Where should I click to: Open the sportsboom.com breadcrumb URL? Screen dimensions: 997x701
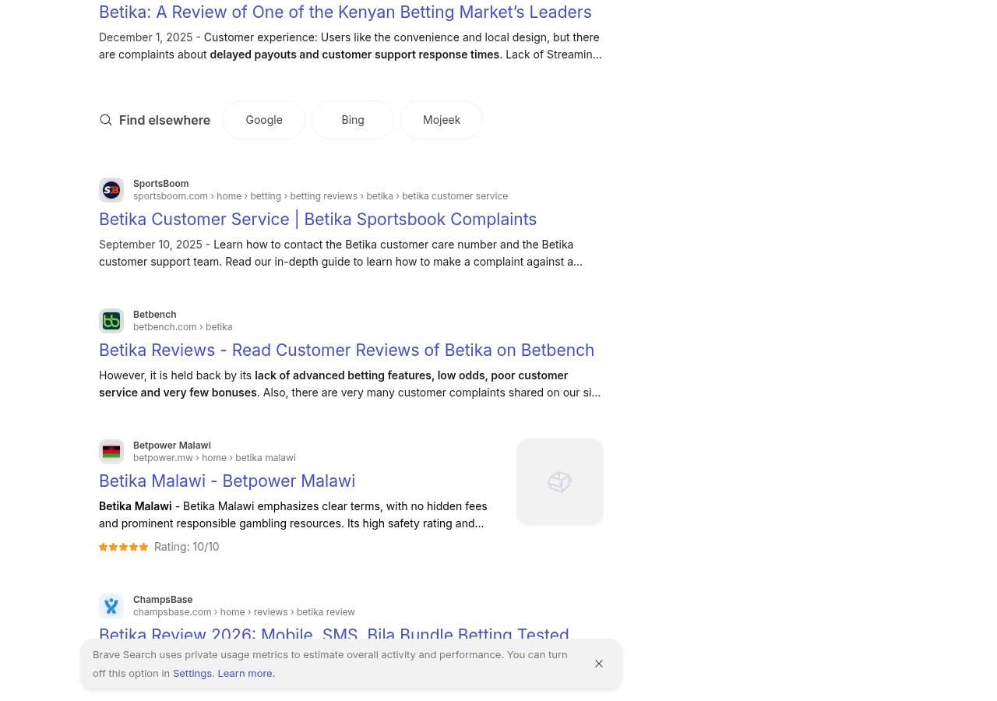[320, 196]
